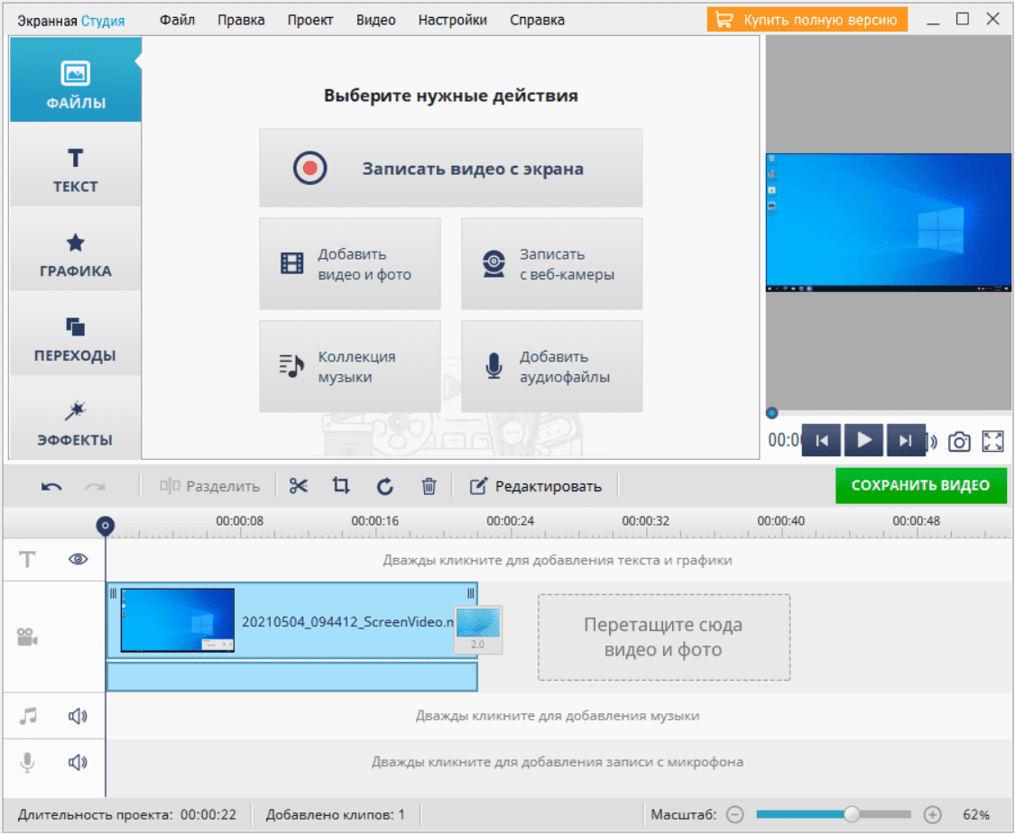The height and width of the screenshot is (834, 1015).
Task: Click the clip's right trim handle
Action: (x=471, y=593)
